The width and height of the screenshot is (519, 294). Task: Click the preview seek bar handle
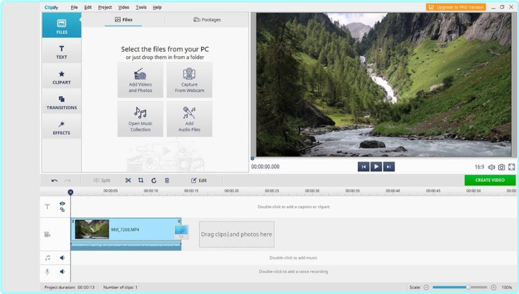tap(252, 159)
